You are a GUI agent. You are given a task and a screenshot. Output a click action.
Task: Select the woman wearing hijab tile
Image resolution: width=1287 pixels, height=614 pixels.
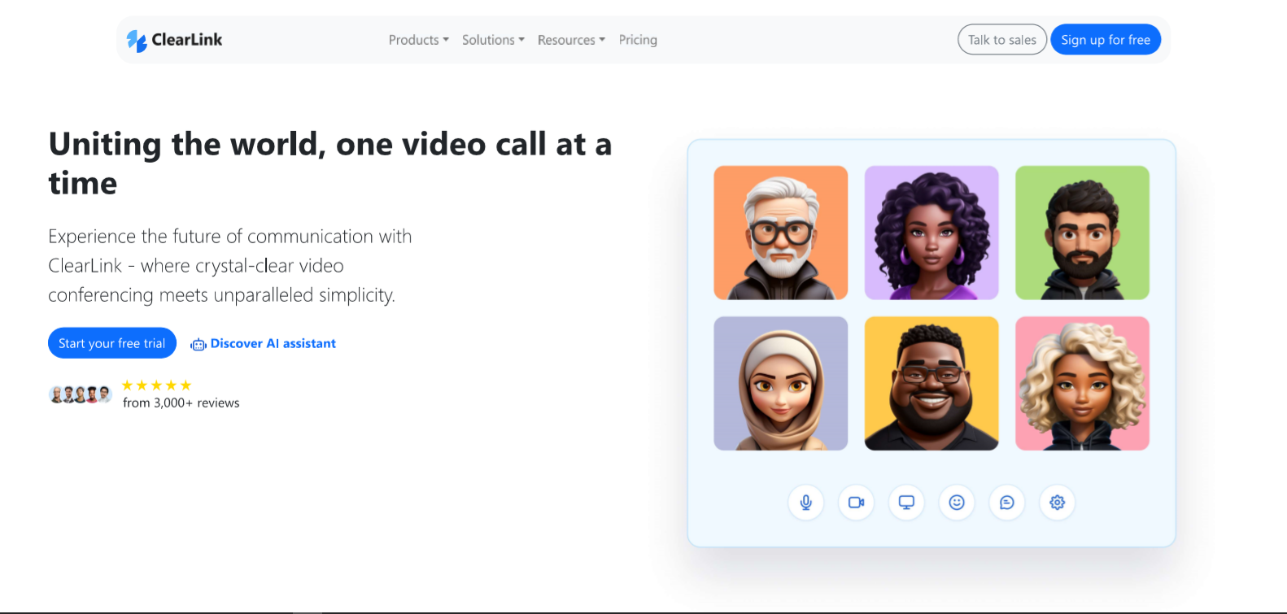781,383
